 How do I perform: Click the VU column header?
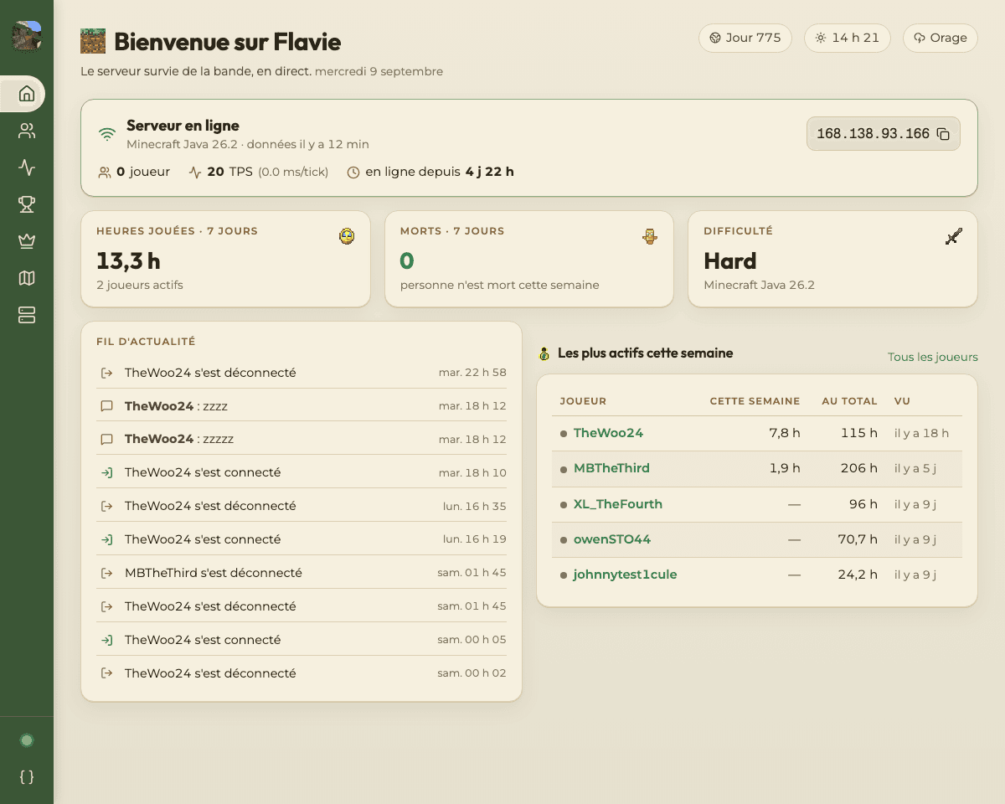click(x=902, y=401)
